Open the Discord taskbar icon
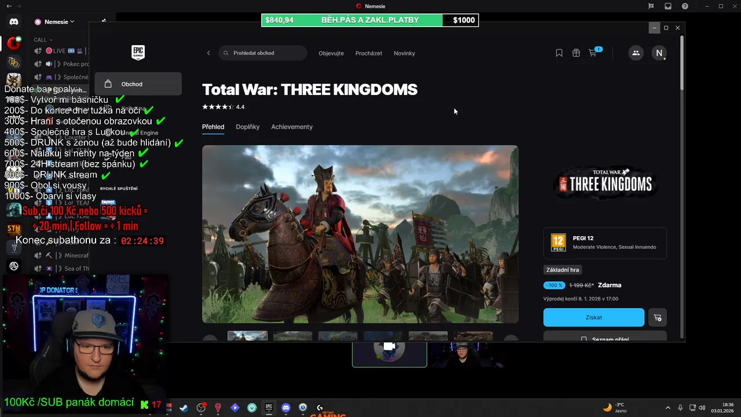Screen dimensions: 741x417 285,408
